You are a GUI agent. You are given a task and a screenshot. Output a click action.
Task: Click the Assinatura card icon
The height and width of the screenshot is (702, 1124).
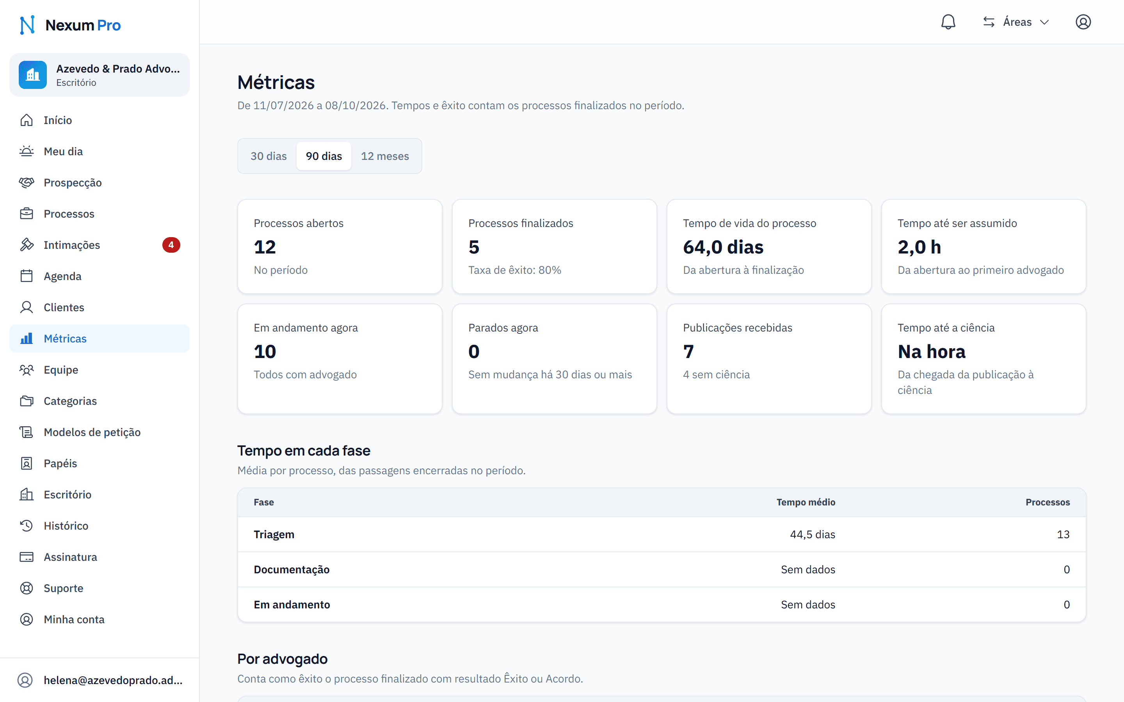27,557
